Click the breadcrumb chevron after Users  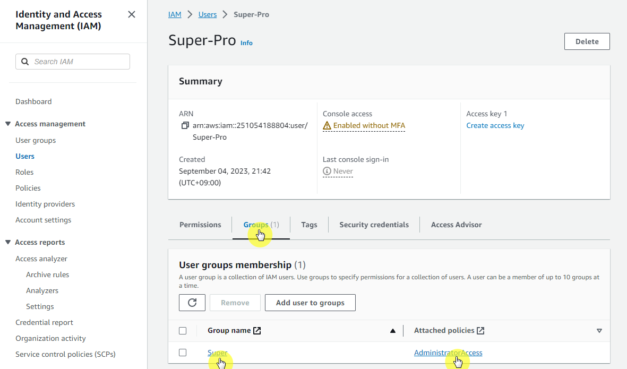coord(225,14)
